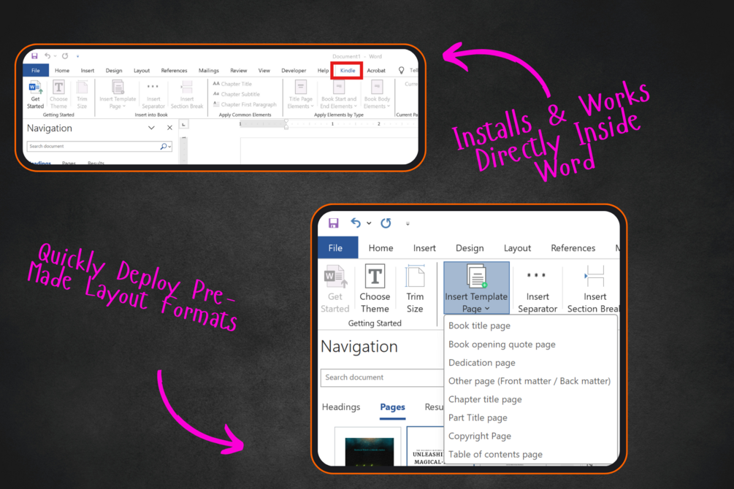This screenshot has width=734, height=489.
Task: Click the tab selector button beside the ruler
Action: 183,124
